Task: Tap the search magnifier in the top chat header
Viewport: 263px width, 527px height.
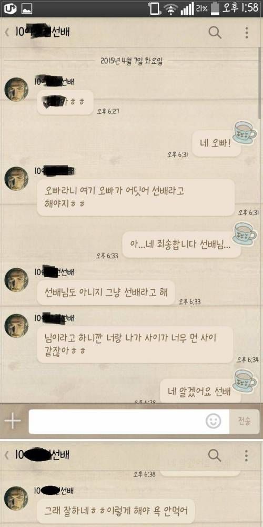Action: (215, 32)
